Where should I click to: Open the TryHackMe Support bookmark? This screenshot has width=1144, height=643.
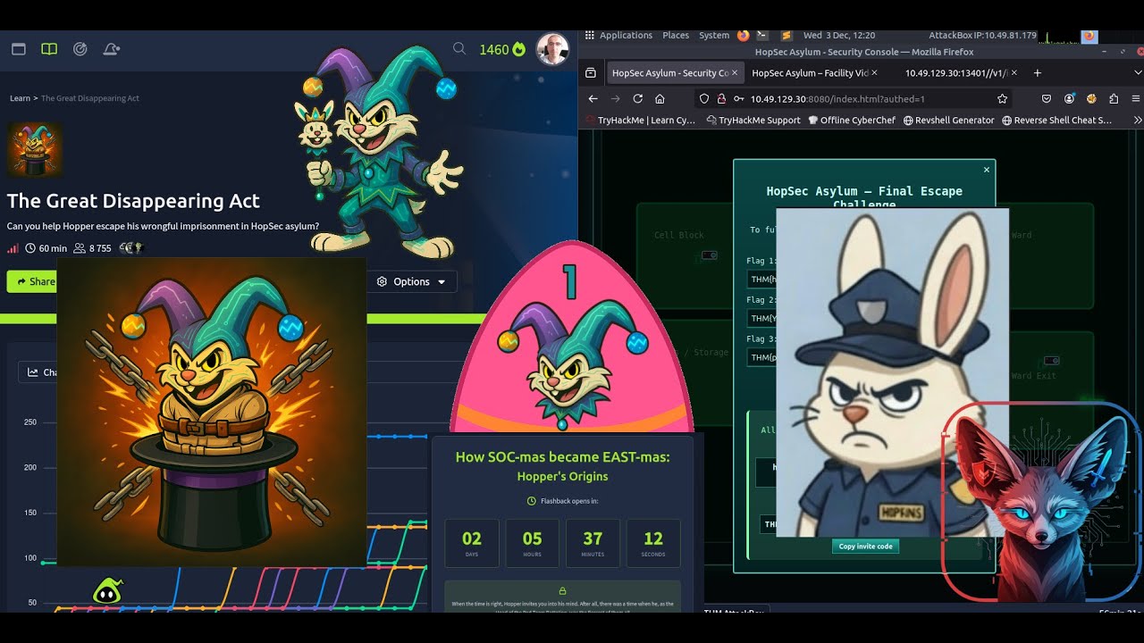(x=753, y=120)
